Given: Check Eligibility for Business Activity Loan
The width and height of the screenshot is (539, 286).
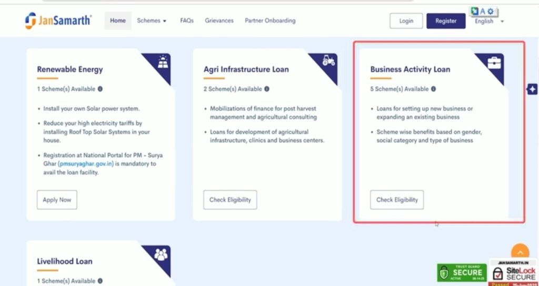Looking at the screenshot, I should (x=397, y=200).
